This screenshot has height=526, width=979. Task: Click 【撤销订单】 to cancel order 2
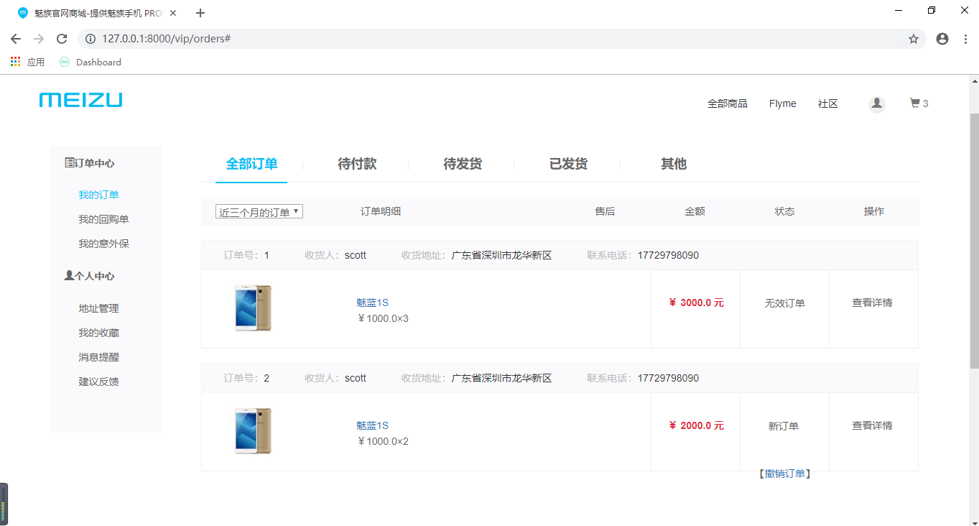(784, 474)
